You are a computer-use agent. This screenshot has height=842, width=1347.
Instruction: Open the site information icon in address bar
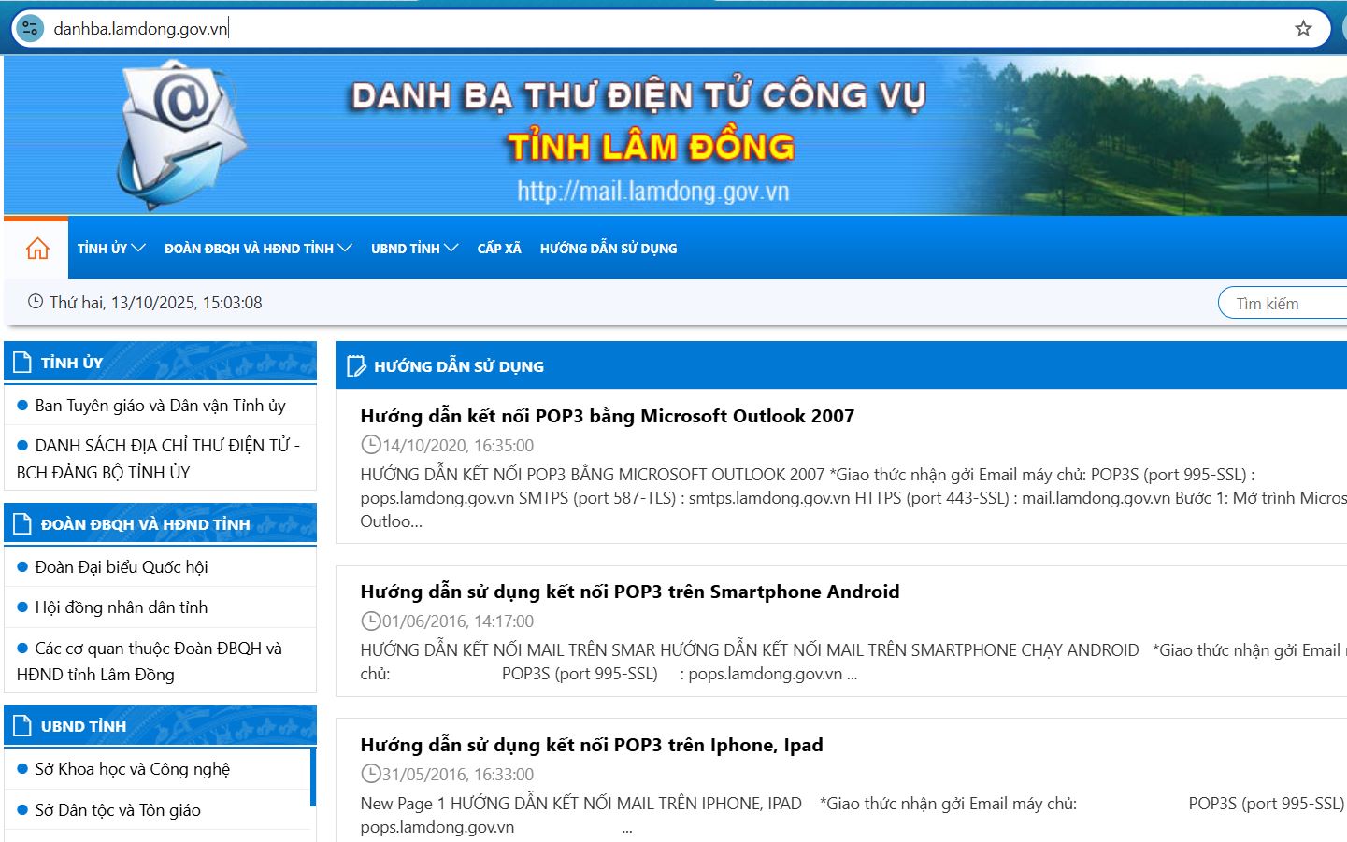pos(30,29)
